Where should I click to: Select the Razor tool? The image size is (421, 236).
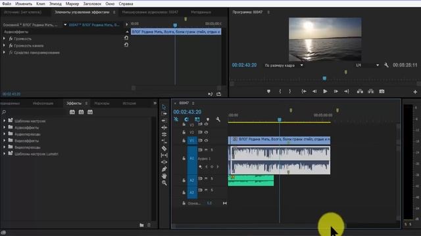pos(164,148)
